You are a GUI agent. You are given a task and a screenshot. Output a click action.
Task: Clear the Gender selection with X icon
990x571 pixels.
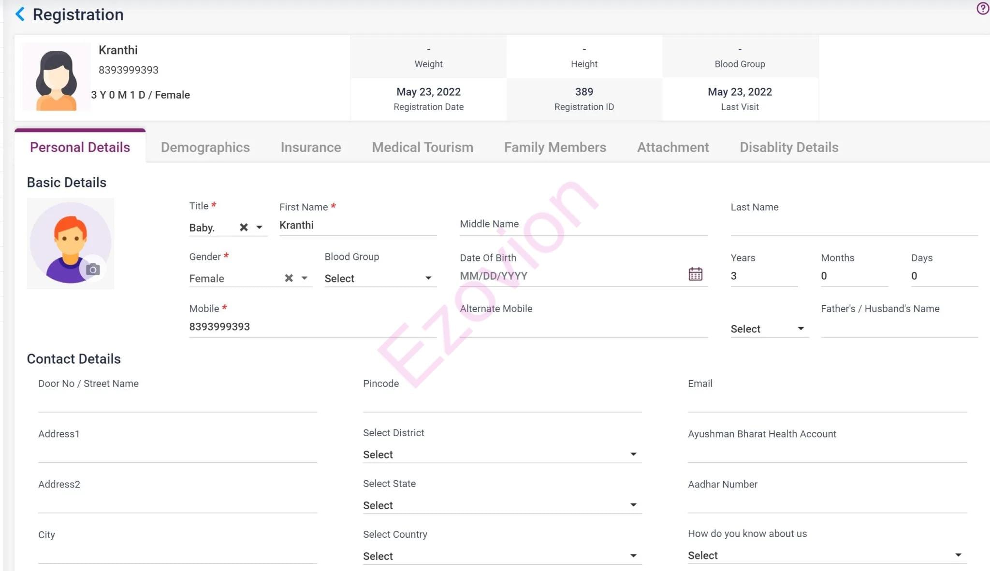coord(289,278)
